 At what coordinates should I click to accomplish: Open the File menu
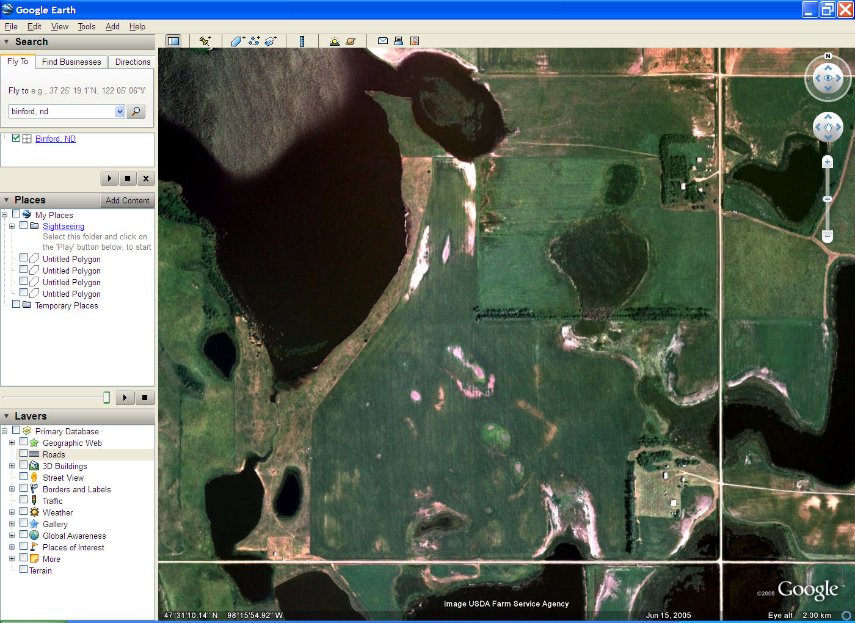11,26
